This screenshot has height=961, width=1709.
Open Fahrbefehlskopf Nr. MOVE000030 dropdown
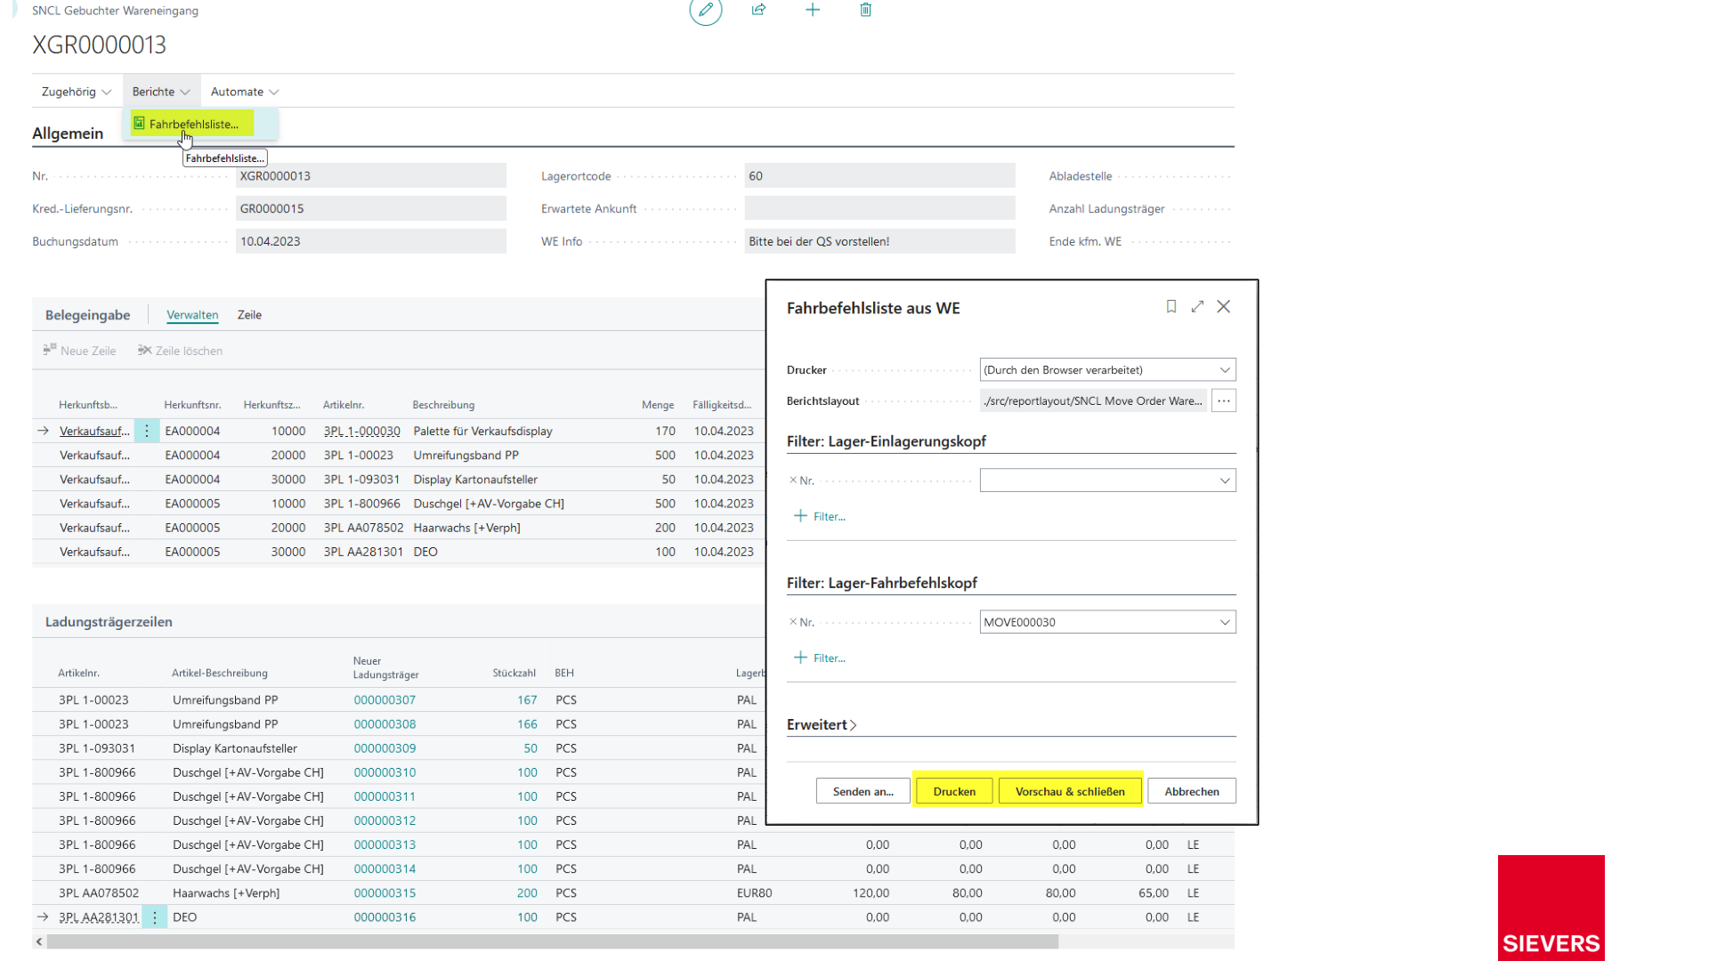1225,622
